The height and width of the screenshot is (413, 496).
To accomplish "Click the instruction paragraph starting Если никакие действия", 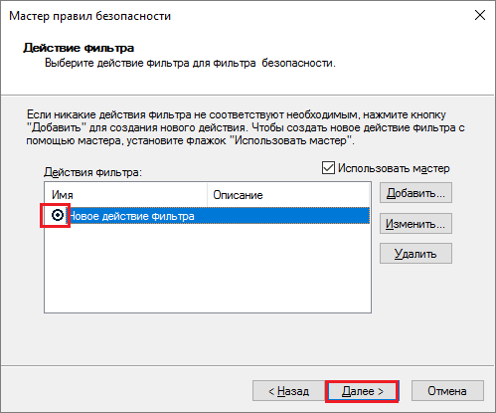I will click(246, 127).
